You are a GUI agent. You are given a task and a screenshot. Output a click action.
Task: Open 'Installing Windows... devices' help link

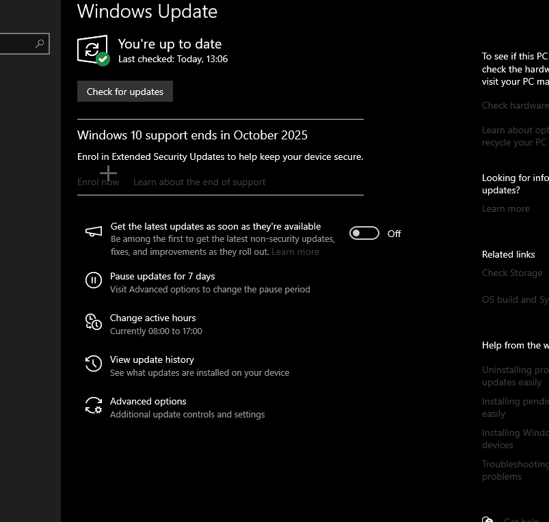pyautogui.click(x=515, y=439)
